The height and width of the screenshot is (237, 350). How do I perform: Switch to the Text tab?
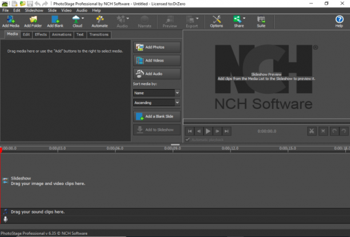click(80, 35)
